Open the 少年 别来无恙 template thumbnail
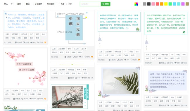This screenshot has width=190, height=111. [x=72, y=28]
